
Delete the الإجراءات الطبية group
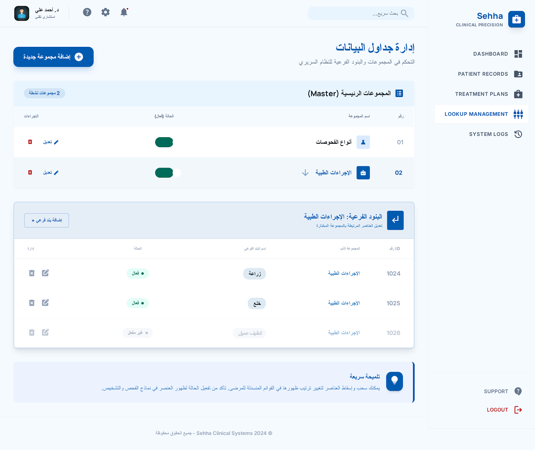pos(30,172)
